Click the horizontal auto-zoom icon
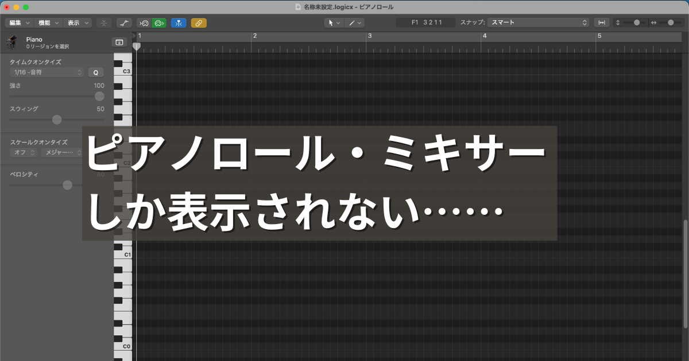This screenshot has height=361, width=689. click(602, 23)
